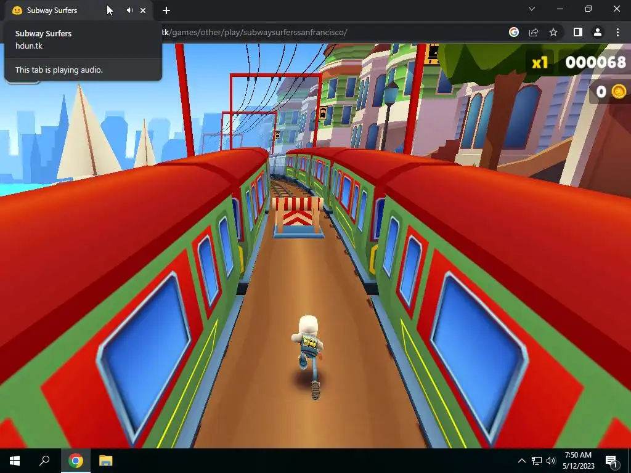Viewport: 631px width, 473px height.
Task: Toggle the browser side panel
Action: (x=578, y=32)
